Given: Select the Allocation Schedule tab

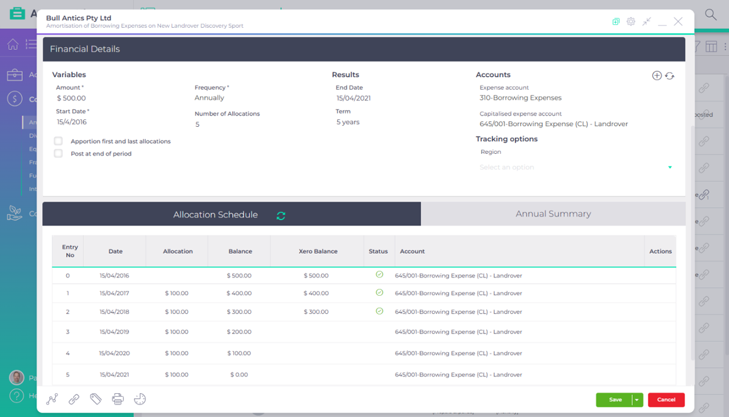Looking at the screenshot, I should (x=216, y=214).
